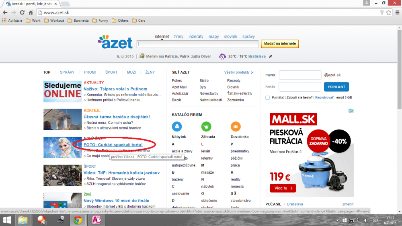
Task: Open the Frozen Elsa article thumbnail
Action: pyautogui.click(x=63, y=147)
